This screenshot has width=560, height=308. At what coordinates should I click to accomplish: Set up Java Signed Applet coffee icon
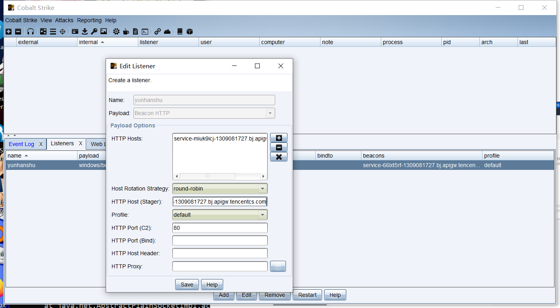click(126, 31)
